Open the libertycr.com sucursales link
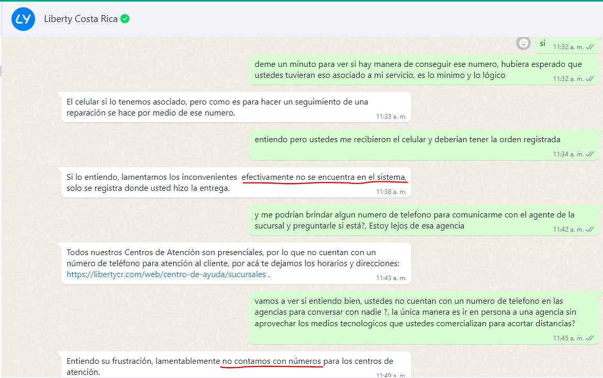Screen dimensions: 603x378 tap(166, 274)
